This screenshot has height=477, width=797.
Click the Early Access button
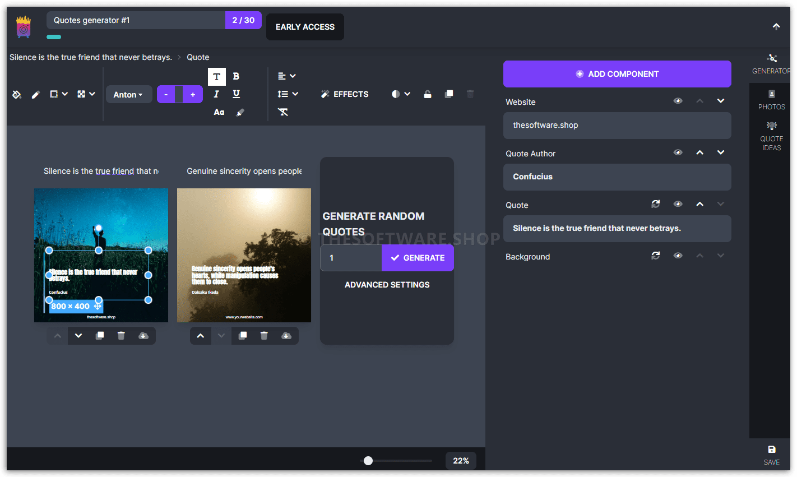click(x=305, y=27)
